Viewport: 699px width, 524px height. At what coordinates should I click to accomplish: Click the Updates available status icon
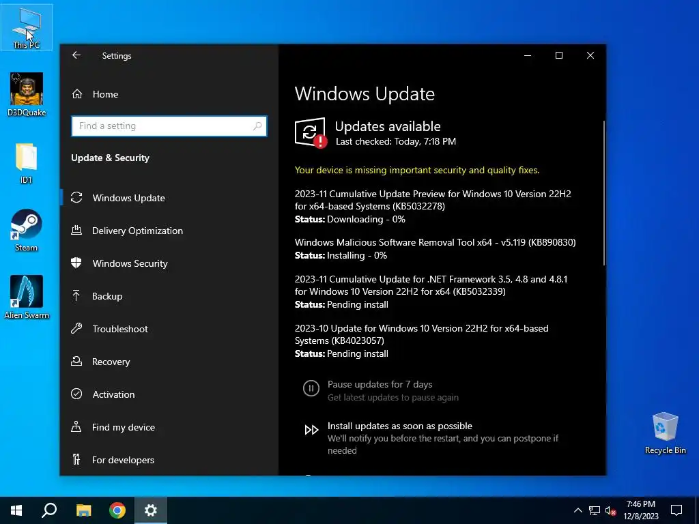point(311,133)
